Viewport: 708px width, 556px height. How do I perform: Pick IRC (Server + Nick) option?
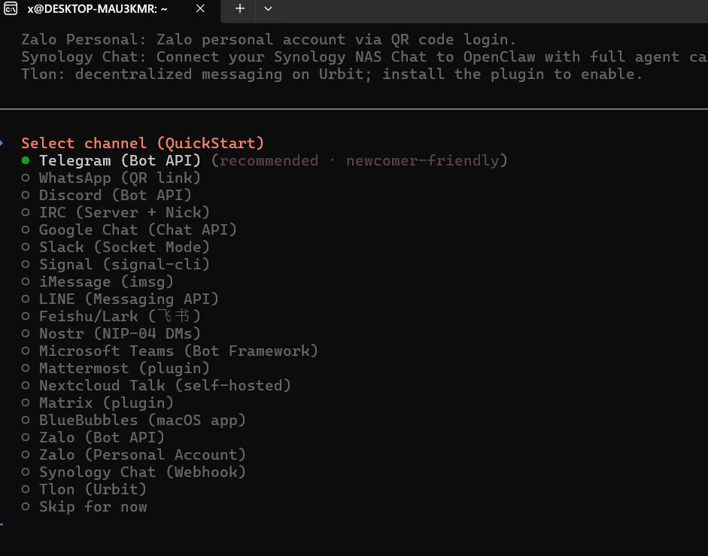[x=123, y=212]
